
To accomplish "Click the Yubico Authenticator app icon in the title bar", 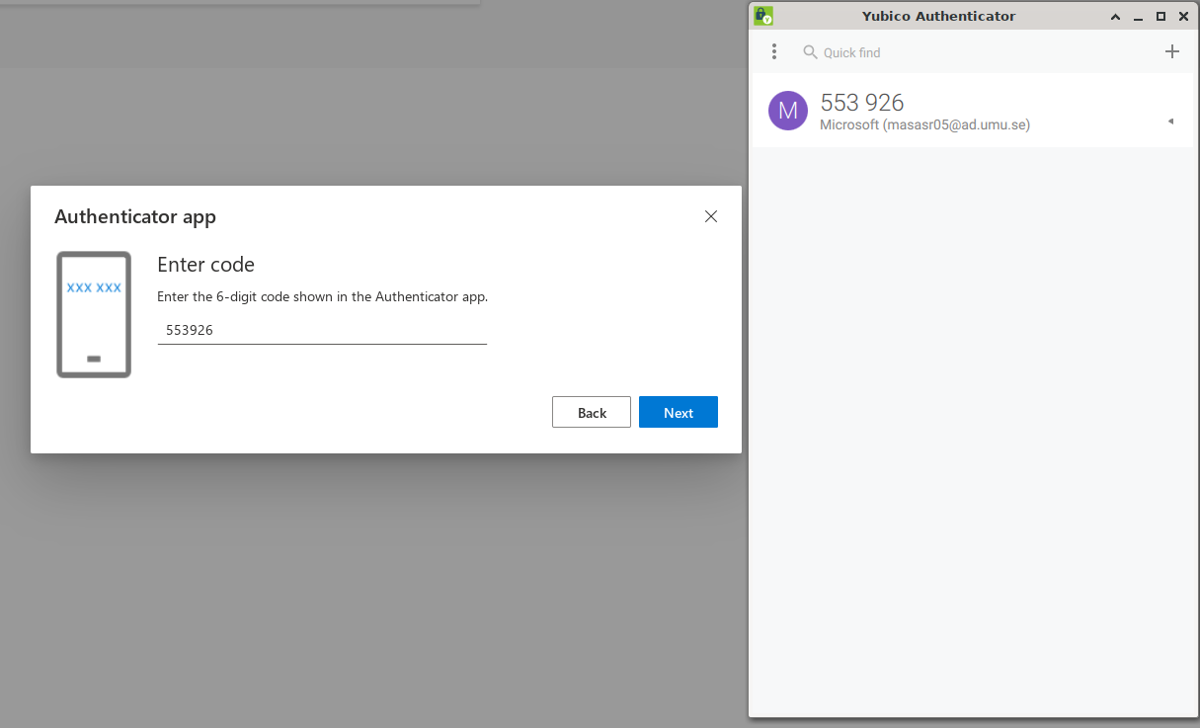I will pyautogui.click(x=763, y=16).
